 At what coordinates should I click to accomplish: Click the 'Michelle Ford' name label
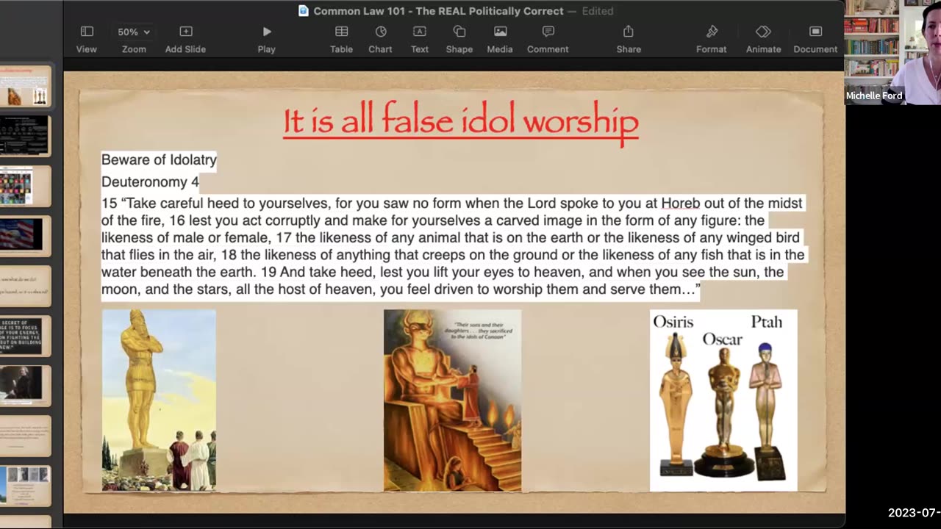tap(874, 96)
